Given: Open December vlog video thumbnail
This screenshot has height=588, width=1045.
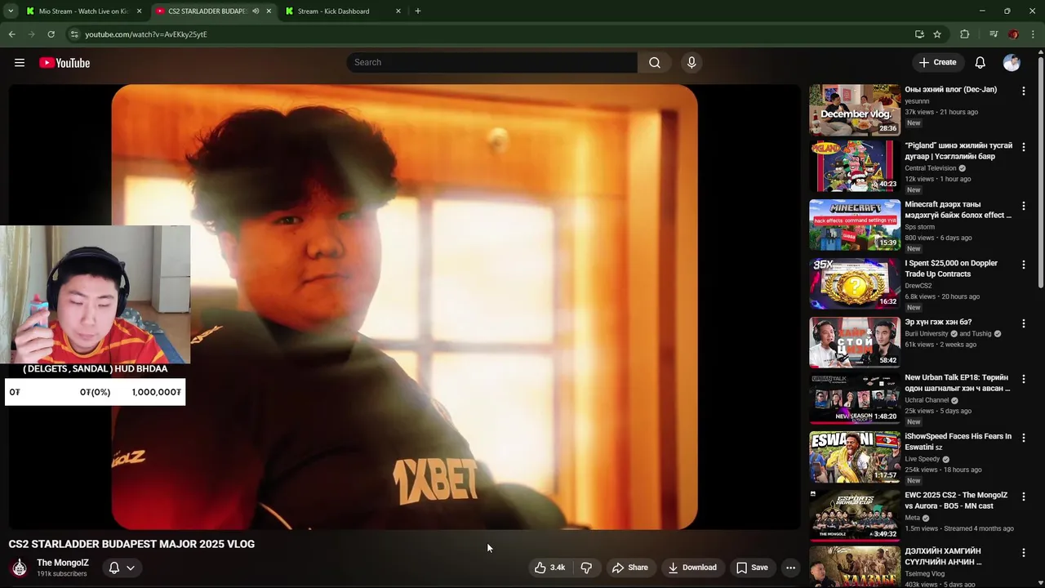Looking at the screenshot, I should click(x=855, y=109).
